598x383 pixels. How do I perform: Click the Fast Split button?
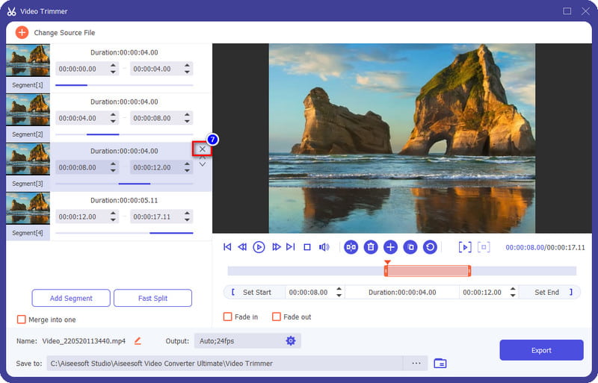[152, 299]
